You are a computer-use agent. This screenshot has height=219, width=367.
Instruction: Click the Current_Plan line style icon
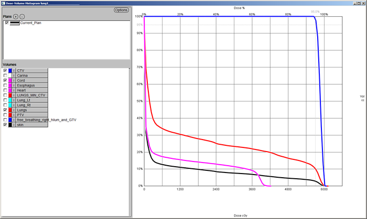[x=15, y=23]
